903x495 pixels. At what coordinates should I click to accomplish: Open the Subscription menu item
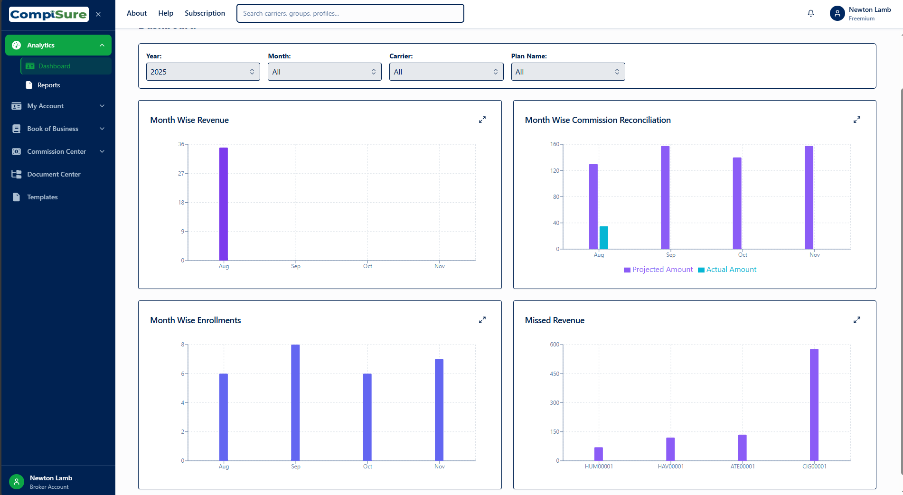[205, 13]
